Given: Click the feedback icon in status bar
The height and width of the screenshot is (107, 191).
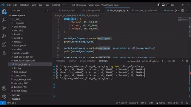Looking at the screenshot, I should click(x=182, y=103).
